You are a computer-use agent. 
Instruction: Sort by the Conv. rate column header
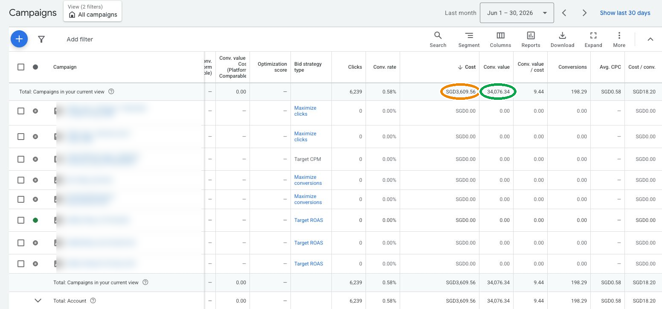[385, 67]
